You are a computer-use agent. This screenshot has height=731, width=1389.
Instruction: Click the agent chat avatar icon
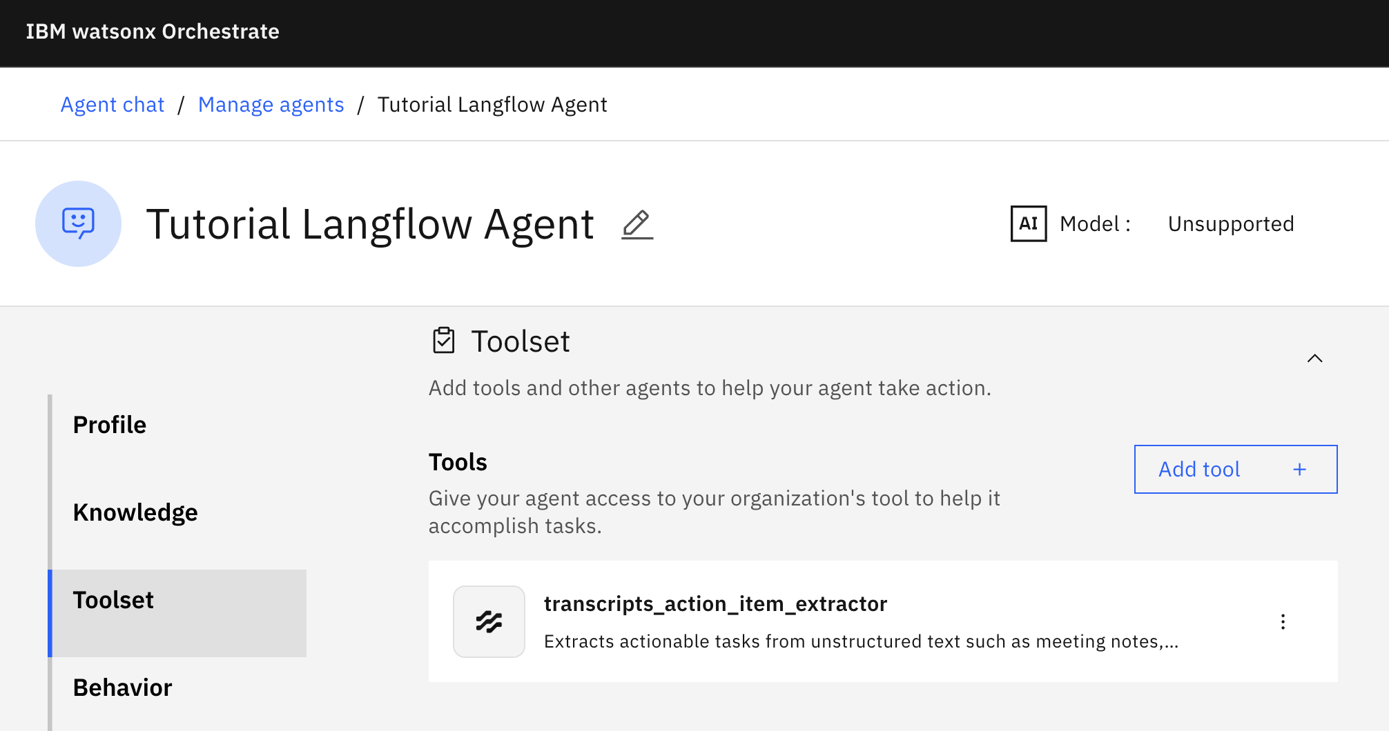79,224
